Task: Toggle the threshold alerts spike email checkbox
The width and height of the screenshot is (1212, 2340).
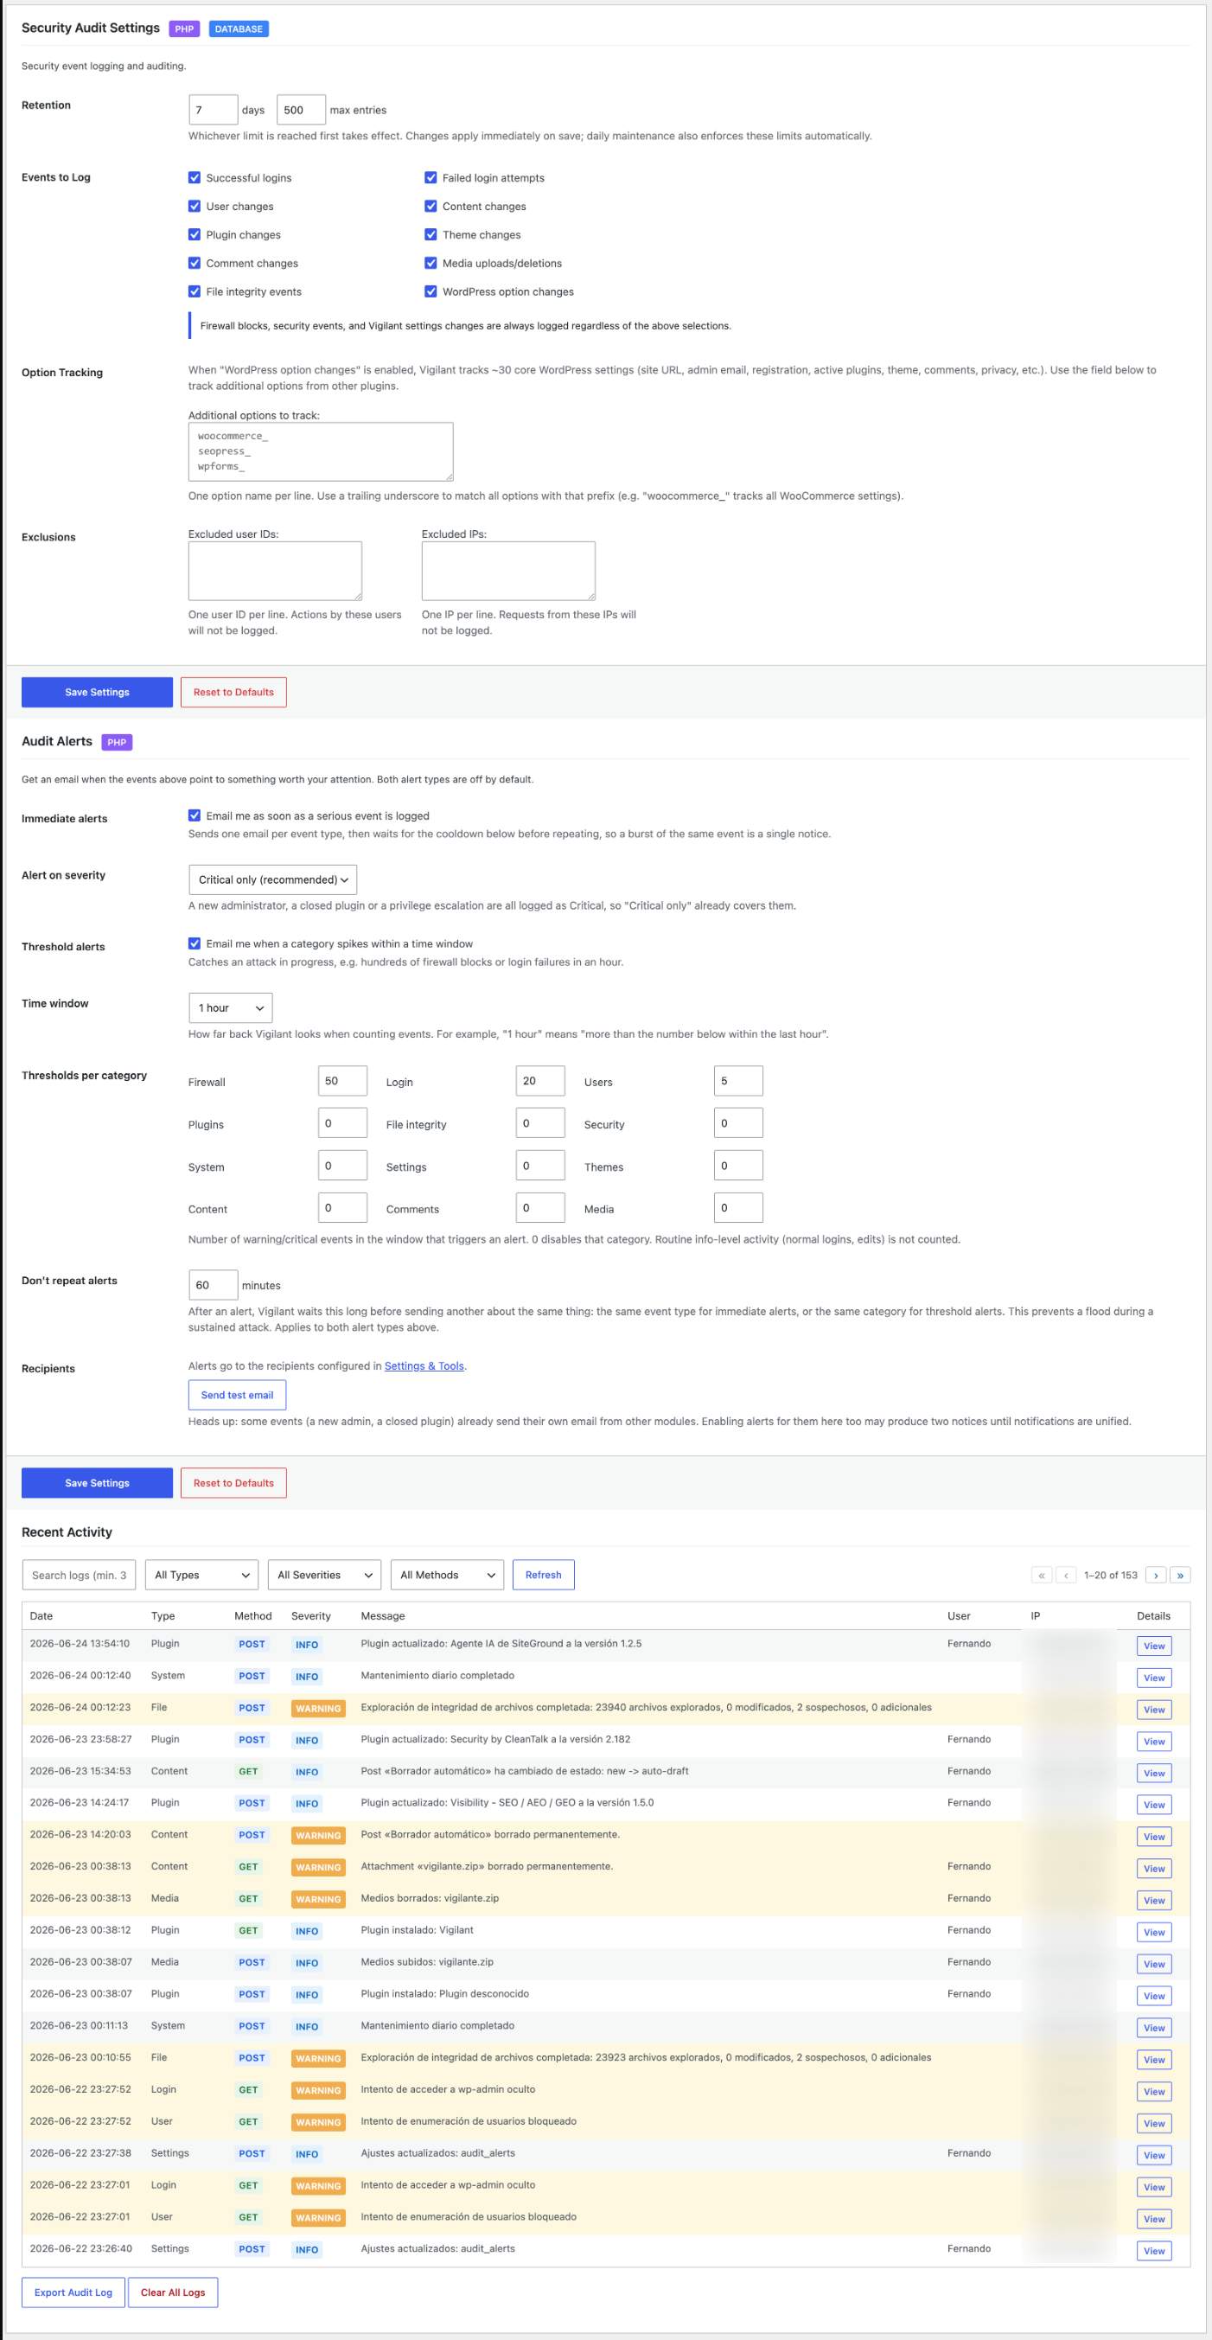Action: [195, 943]
